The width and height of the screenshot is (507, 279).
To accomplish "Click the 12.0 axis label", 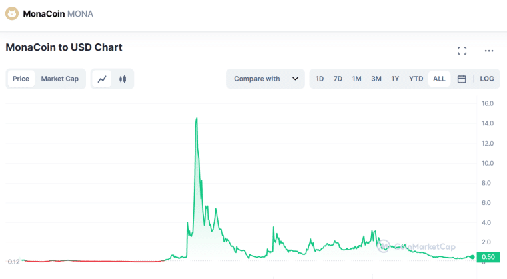I will pyautogui.click(x=487, y=143).
